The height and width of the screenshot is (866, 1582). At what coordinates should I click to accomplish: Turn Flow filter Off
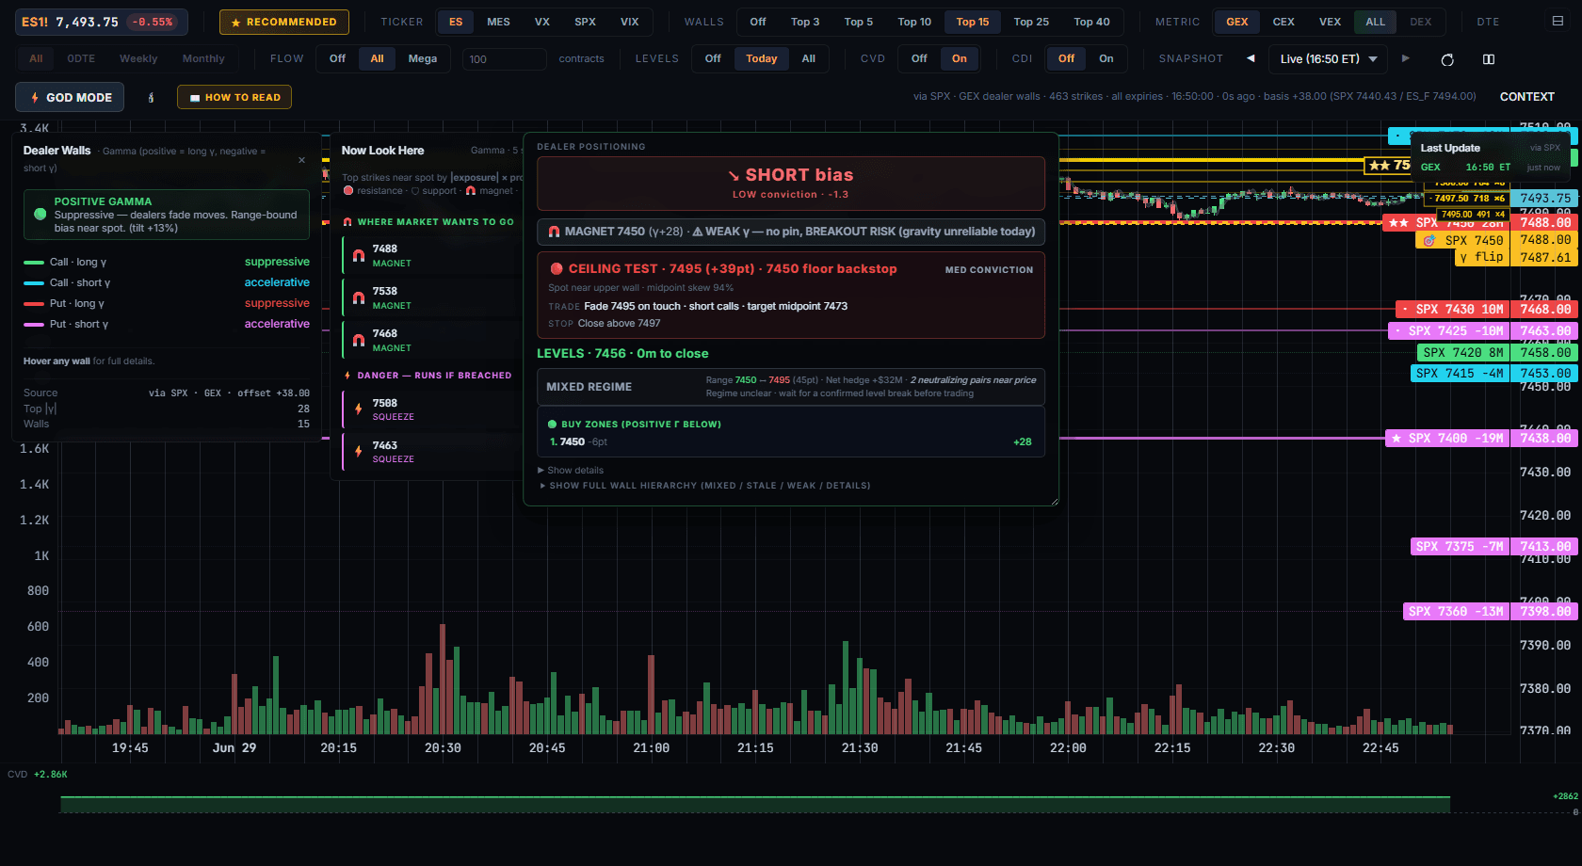[337, 58]
